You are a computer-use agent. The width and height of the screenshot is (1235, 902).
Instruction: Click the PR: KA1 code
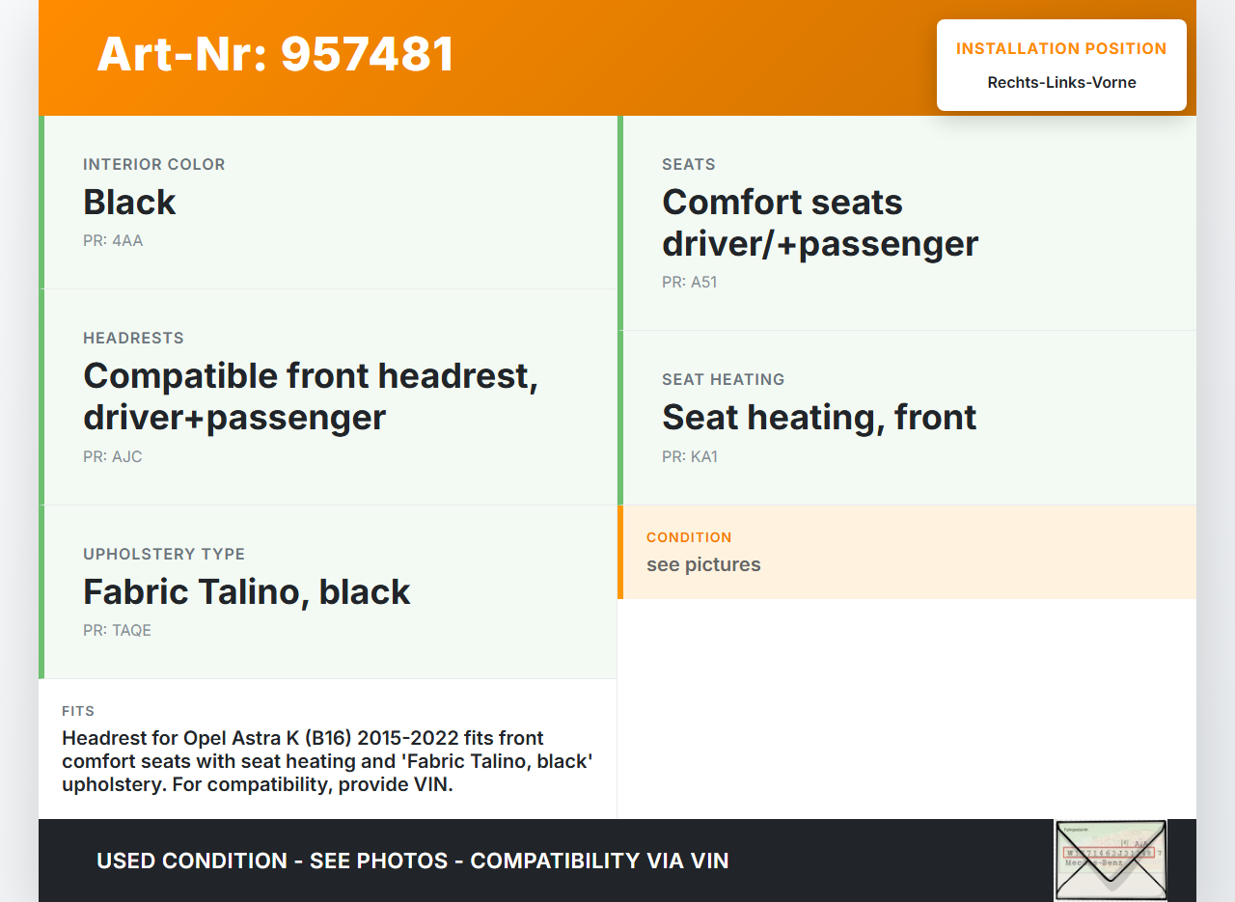[690, 456]
